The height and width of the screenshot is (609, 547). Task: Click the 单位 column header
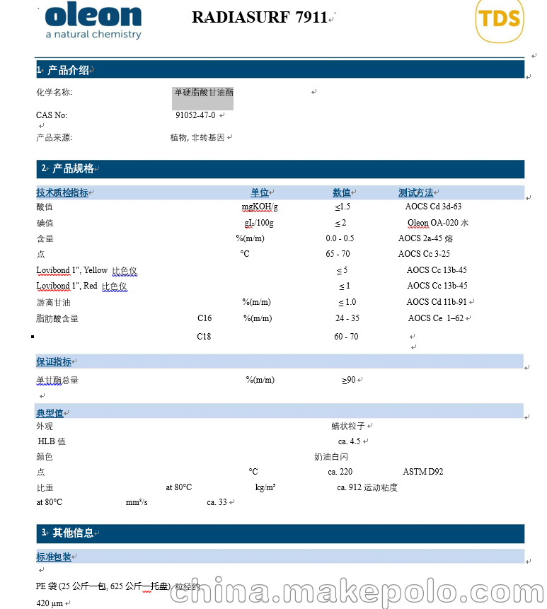(260, 192)
